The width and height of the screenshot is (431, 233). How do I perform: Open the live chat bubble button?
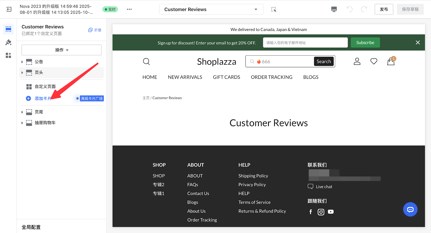tap(410, 209)
